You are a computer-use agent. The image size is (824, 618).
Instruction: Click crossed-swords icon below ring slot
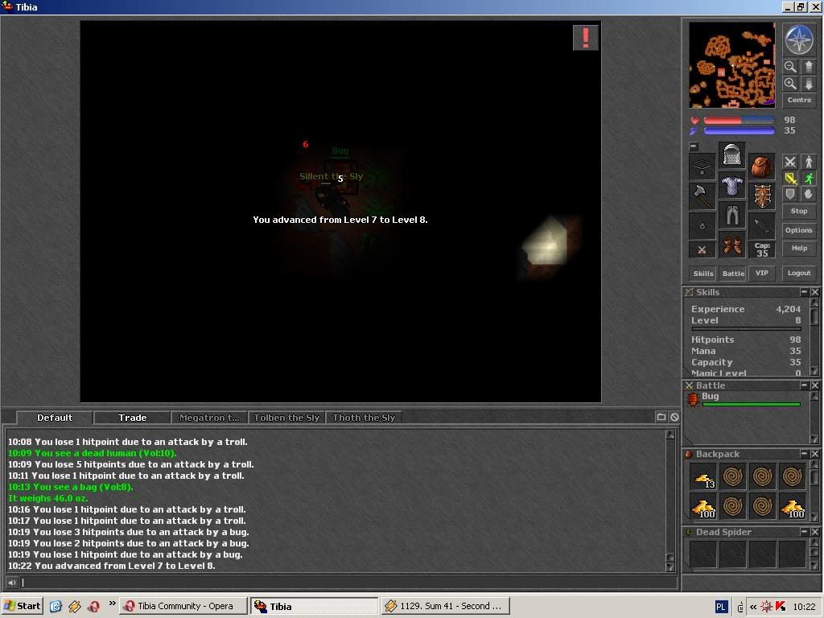(x=702, y=250)
